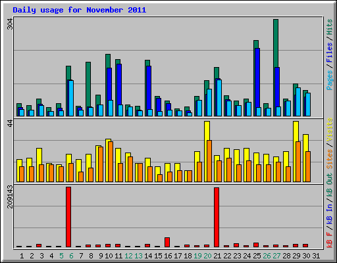Click the x-axis day label '21'
The width and height of the screenshot is (337, 263).
217,256
